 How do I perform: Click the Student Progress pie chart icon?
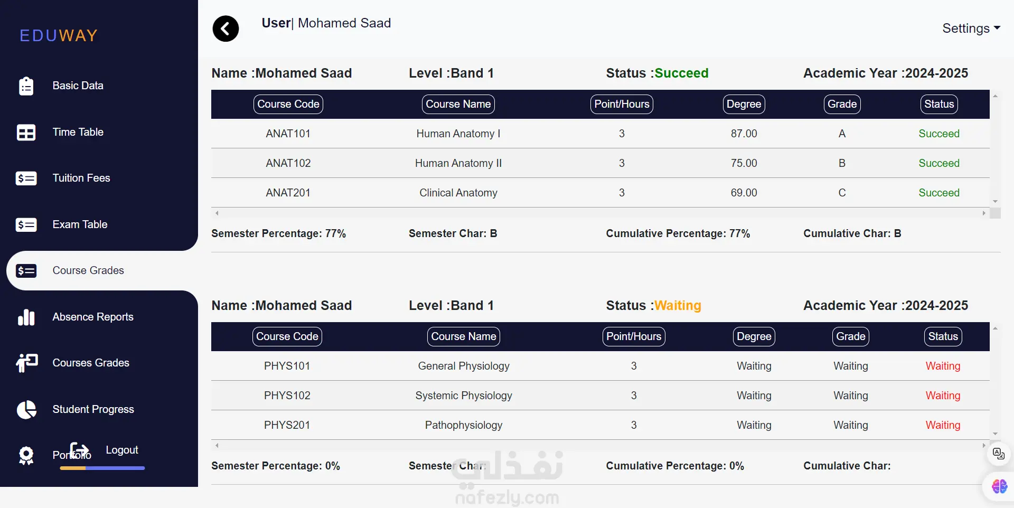point(26,410)
